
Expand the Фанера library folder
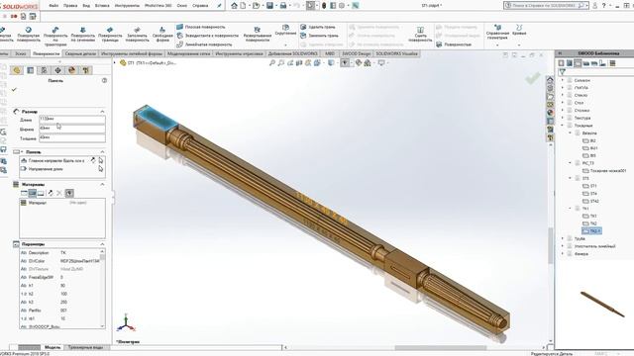pos(563,254)
